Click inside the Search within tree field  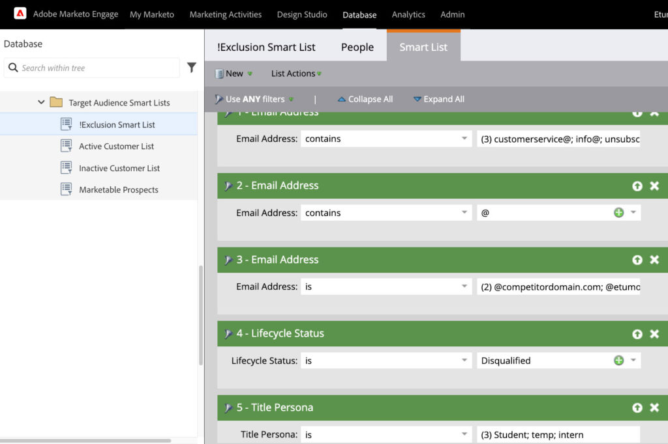(x=91, y=68)
